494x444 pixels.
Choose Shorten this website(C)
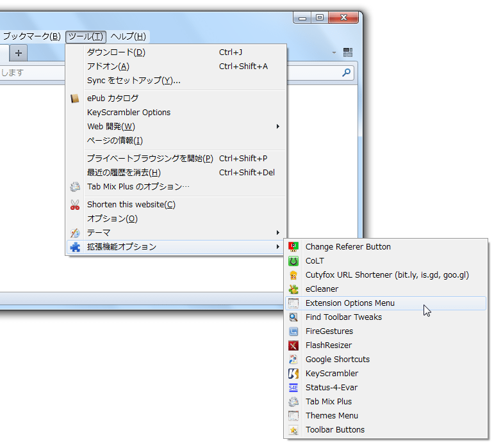pos(176,205)
